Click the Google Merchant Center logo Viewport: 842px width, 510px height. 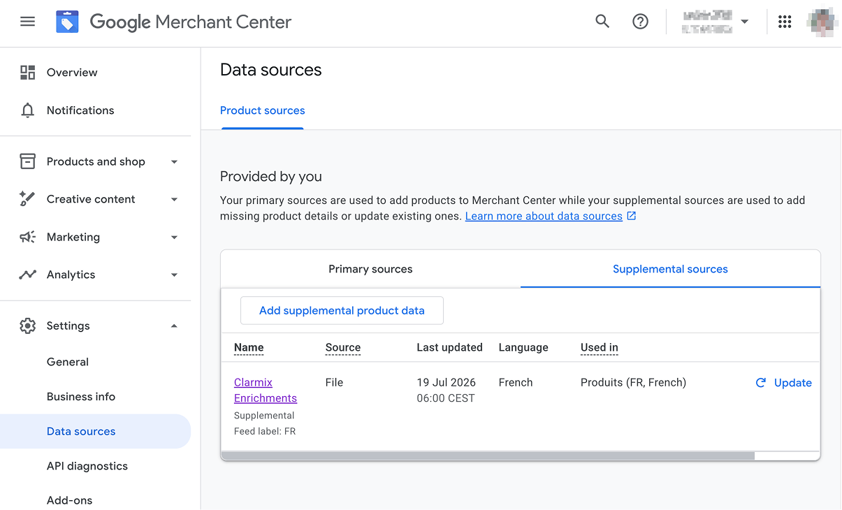click(x=174, y=22)
